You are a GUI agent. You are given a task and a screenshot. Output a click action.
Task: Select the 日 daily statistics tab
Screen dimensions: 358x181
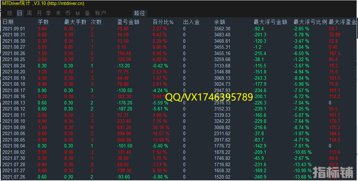[x=19, y=13]
